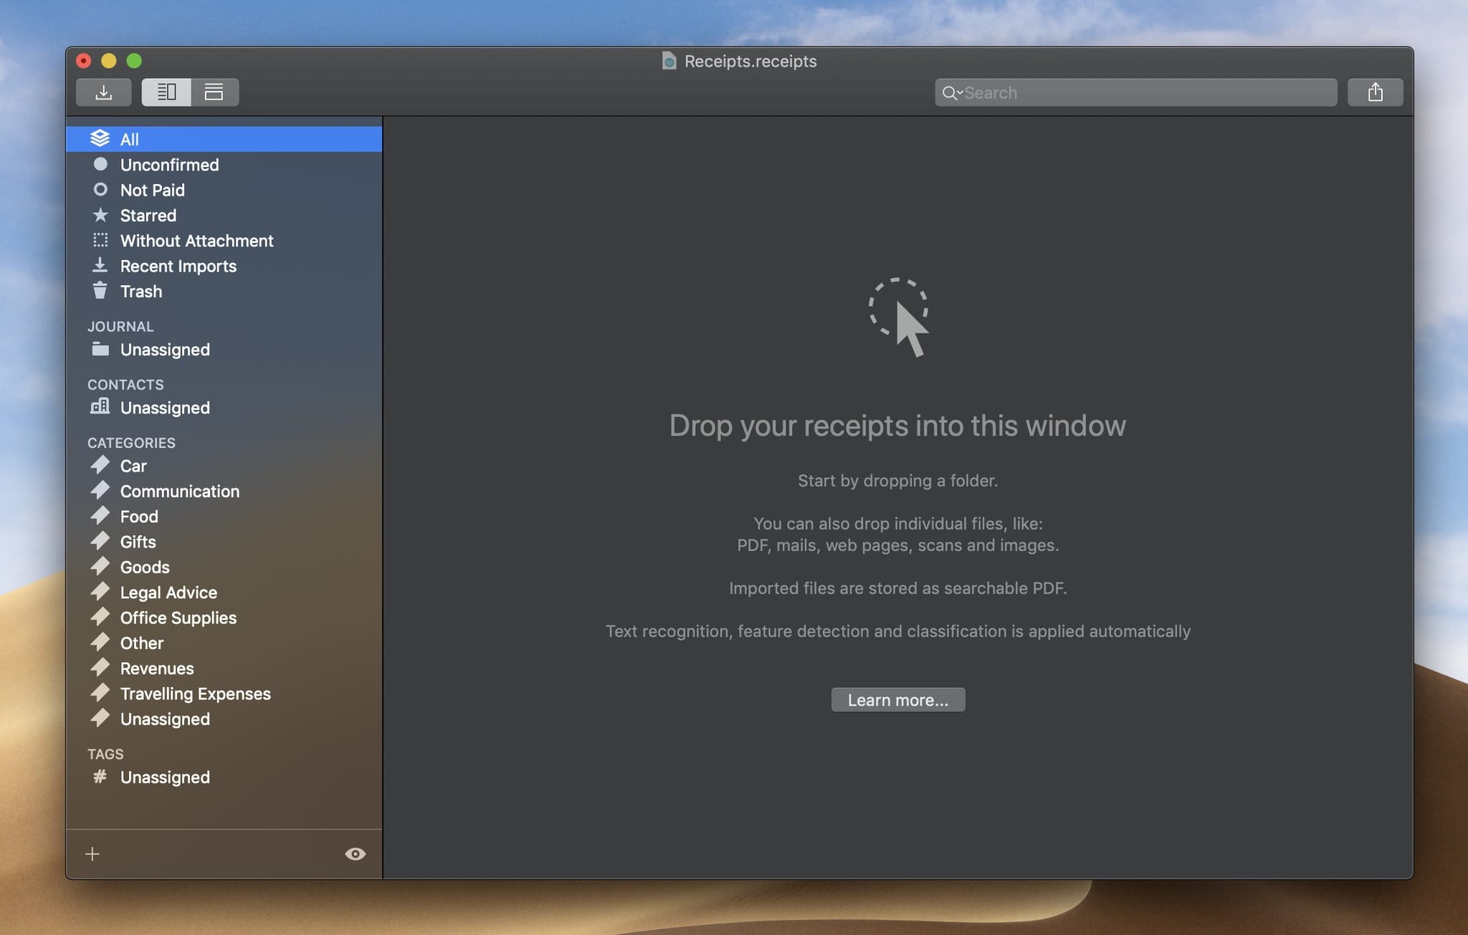Open the Without Attachment filter
Screen dimensions: 1468x935
(x=196, y=240)
